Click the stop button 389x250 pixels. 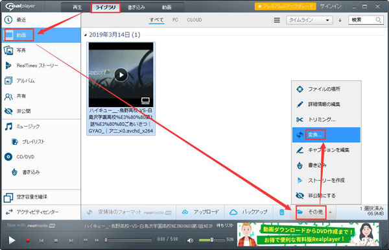pos(56,240)
